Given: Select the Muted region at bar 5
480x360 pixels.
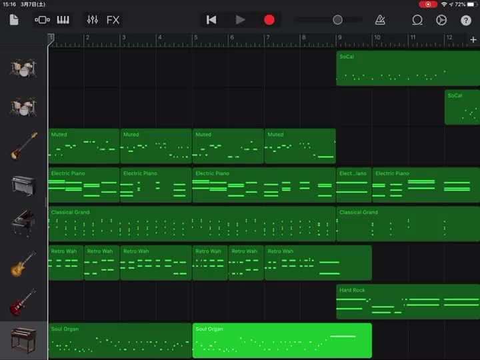Looking at the screenshot, I should click(x=228, y=146).
